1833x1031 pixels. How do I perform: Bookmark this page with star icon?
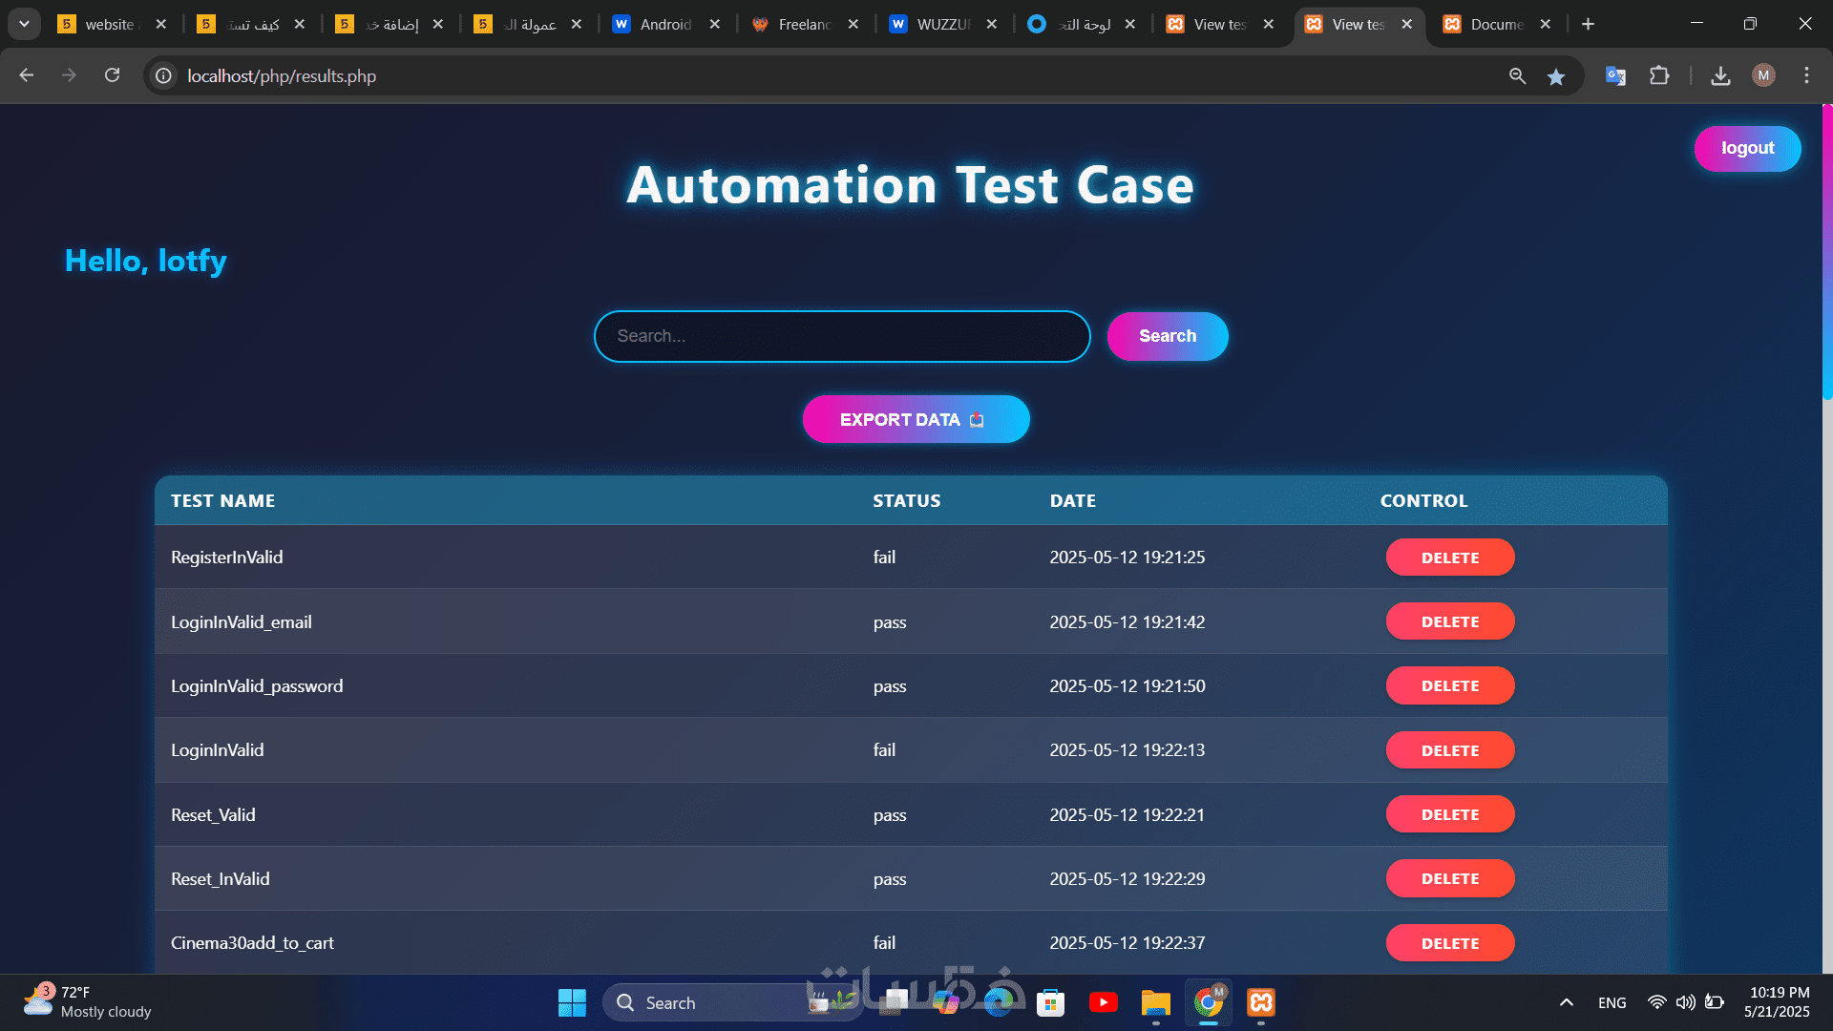pyautogui.click(x=1556, y=76)
